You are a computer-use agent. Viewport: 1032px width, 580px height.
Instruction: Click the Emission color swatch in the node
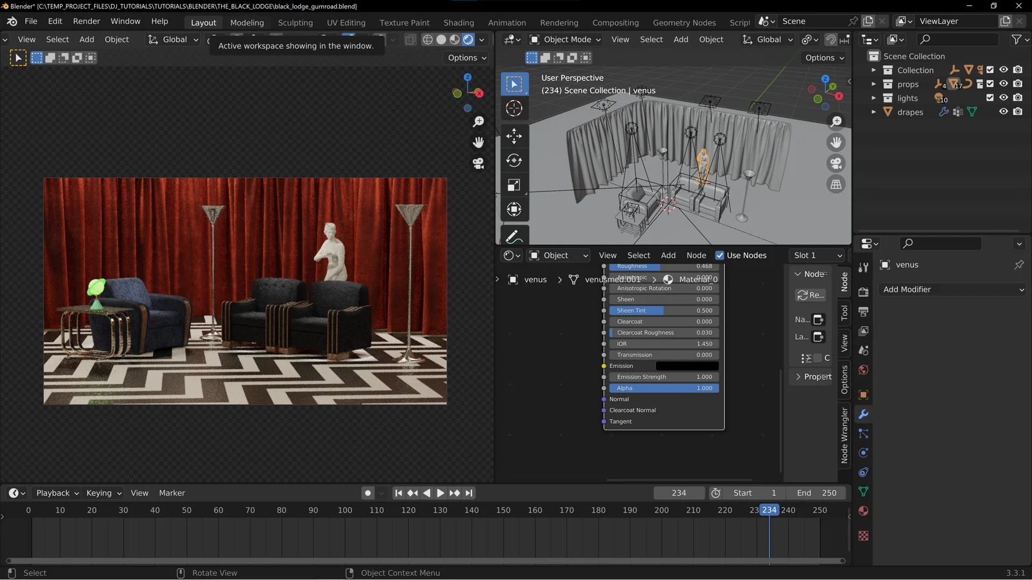pyautogui.click(x=687, y=365)
